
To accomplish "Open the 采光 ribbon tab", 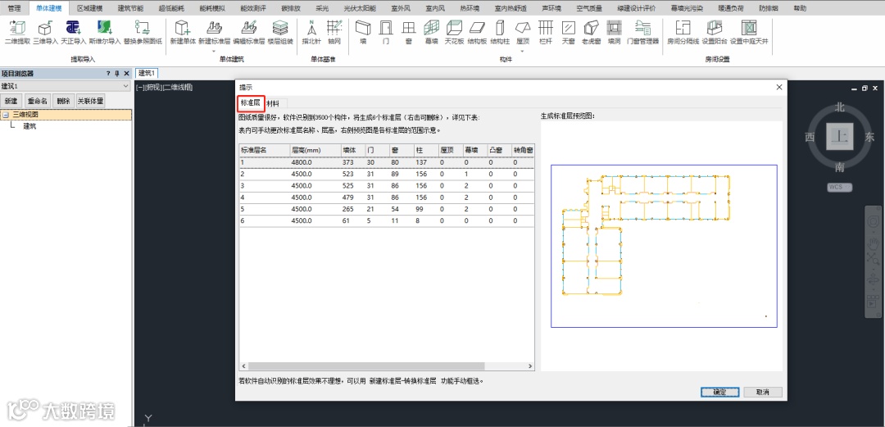I will pyautogui.click(x=322, y=8).
